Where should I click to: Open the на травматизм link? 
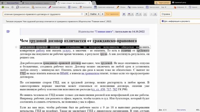[90, 73]
